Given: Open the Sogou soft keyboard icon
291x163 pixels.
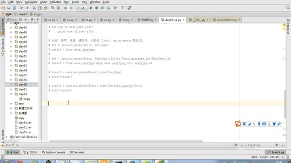Looking at the screenshot, I should [264, 124].
